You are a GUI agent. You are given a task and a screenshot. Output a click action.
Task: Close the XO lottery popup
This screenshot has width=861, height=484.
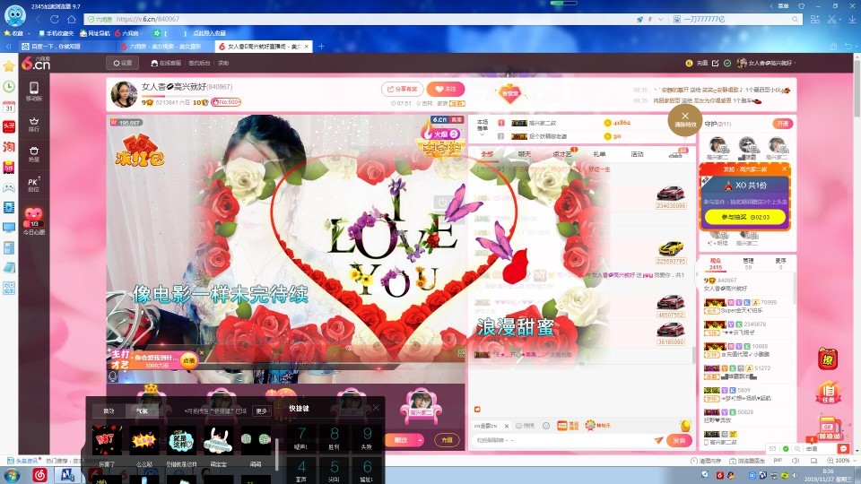[784, 169]
